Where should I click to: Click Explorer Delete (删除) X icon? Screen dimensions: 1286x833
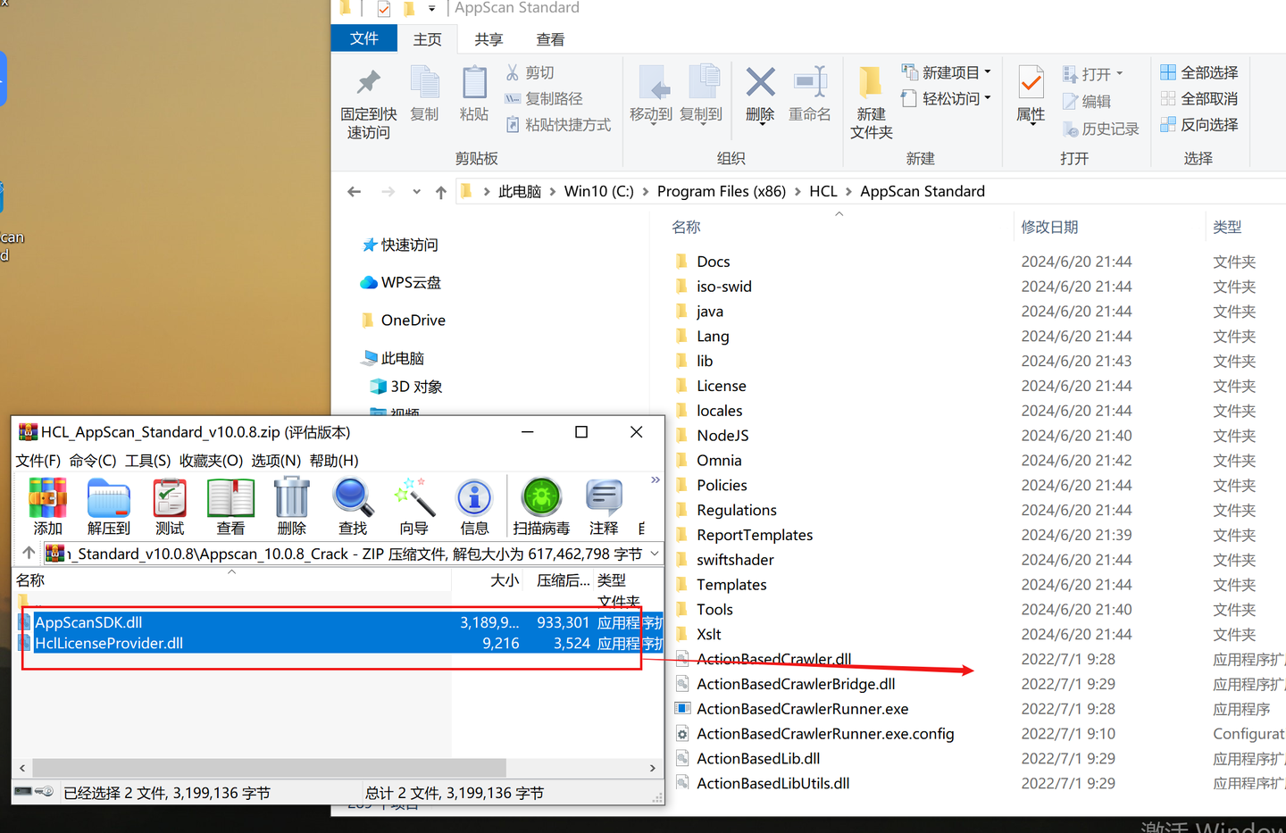tap(760, 94)
